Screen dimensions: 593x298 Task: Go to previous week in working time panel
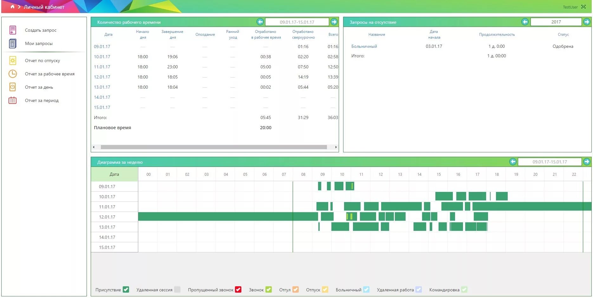(x=260, y=22)
